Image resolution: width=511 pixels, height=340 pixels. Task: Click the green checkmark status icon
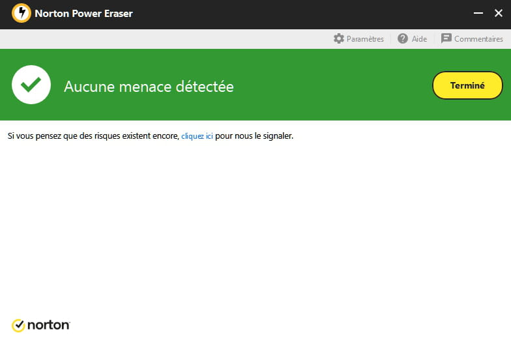[x=31, y=85]
